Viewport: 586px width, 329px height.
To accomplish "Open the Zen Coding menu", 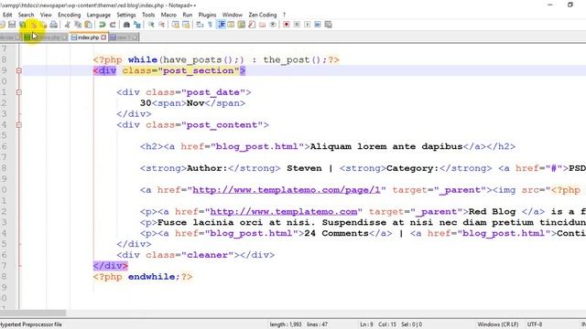I will click(263, 15).
